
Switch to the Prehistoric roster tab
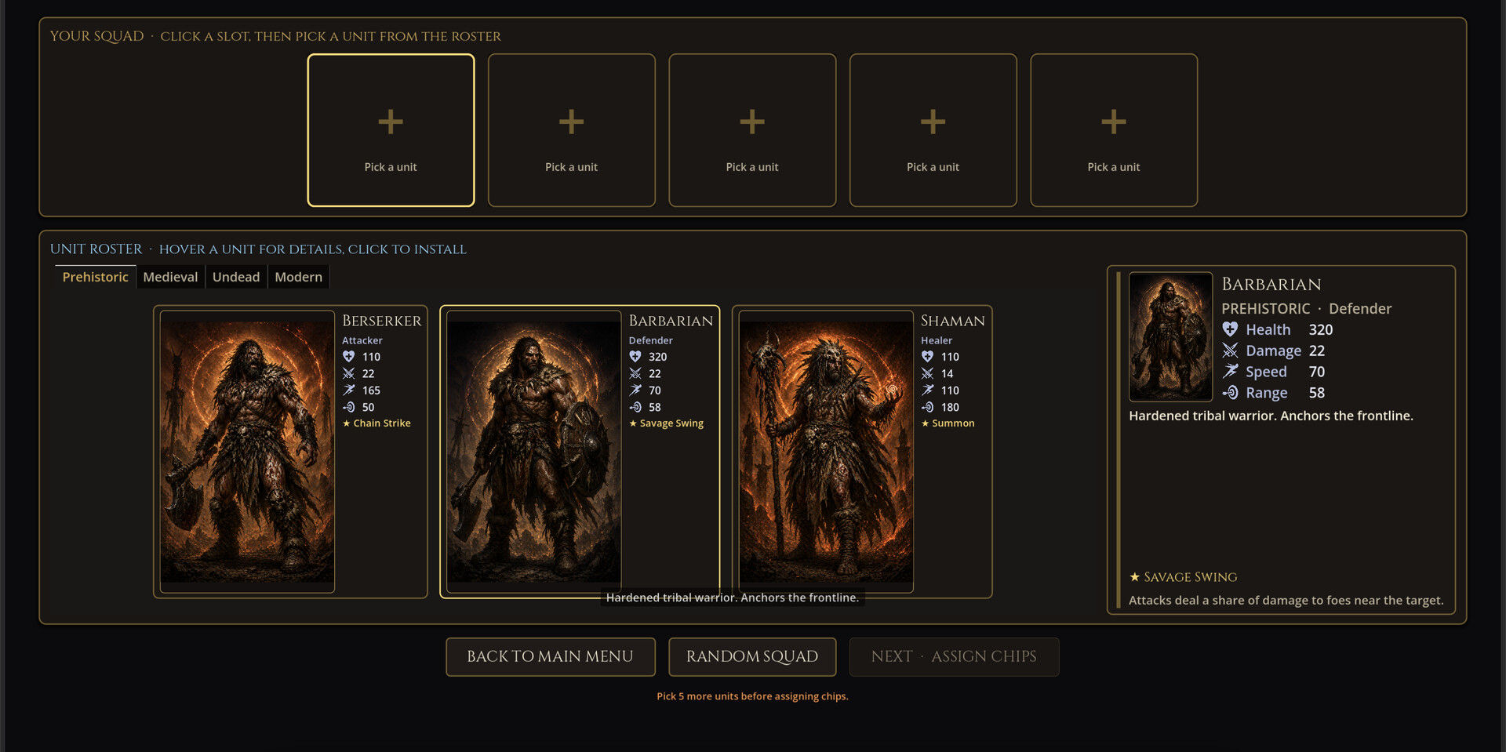point(95,277)
